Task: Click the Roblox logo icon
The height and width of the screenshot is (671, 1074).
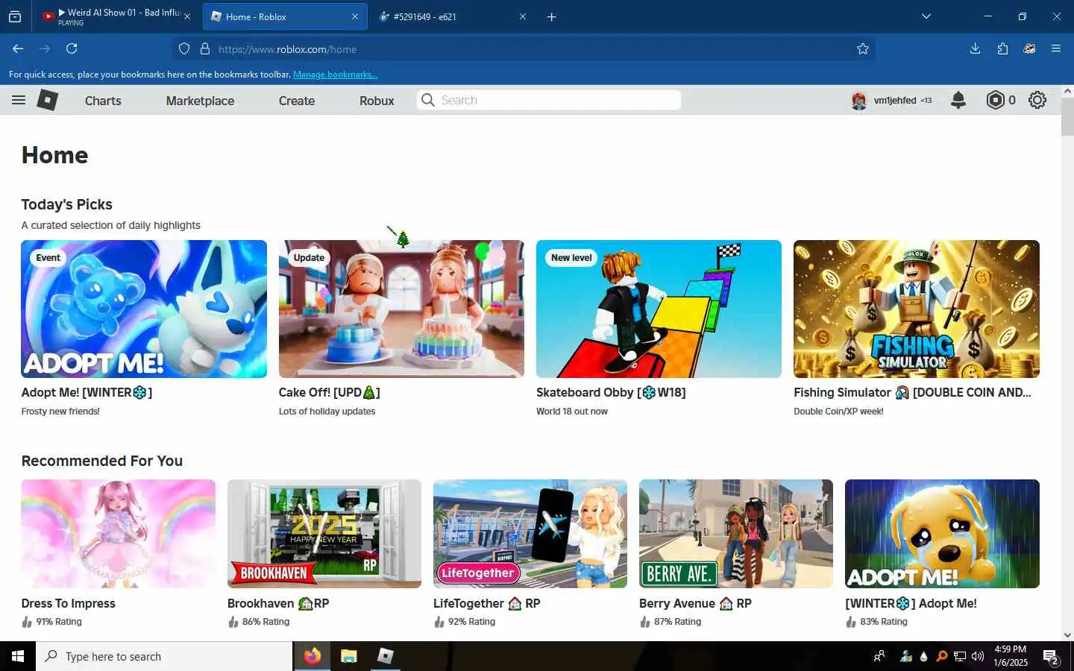Action: tap(48, 100)
